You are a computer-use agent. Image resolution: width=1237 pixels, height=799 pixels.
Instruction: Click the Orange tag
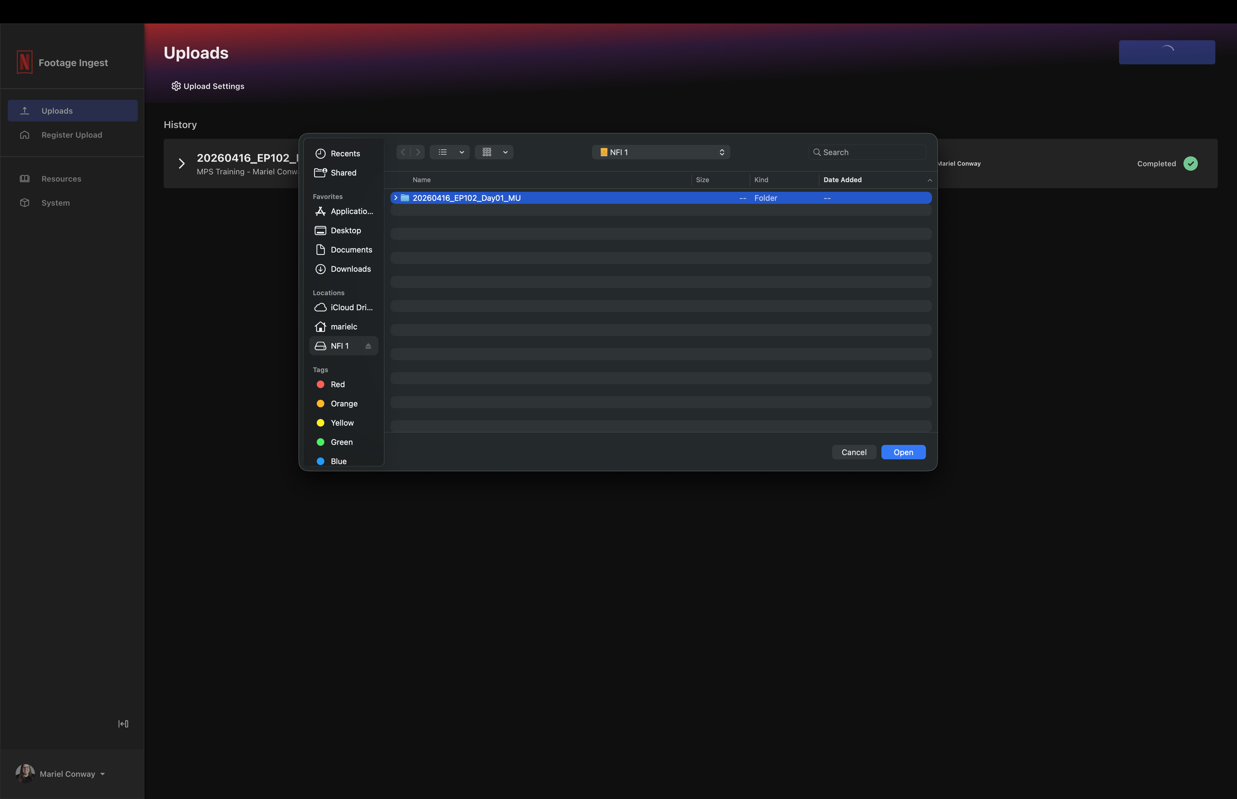tap(344, 404)
